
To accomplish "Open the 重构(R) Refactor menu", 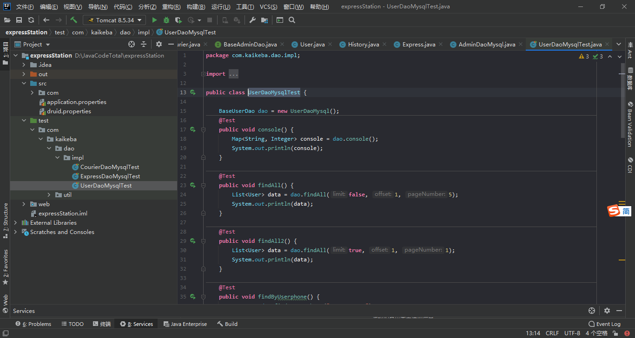I will coord(171,7).
